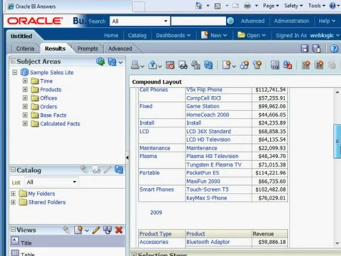Switch to the Prompts tab
The width and height of the screenshot is (341, 256).
coord(88,49)
